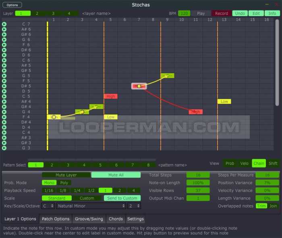Open the Settings tab
This screenshot has height=238, width=282.
(x=135, y=219)
